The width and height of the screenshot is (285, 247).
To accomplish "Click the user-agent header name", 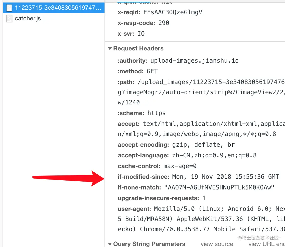I will click(134, 209).
